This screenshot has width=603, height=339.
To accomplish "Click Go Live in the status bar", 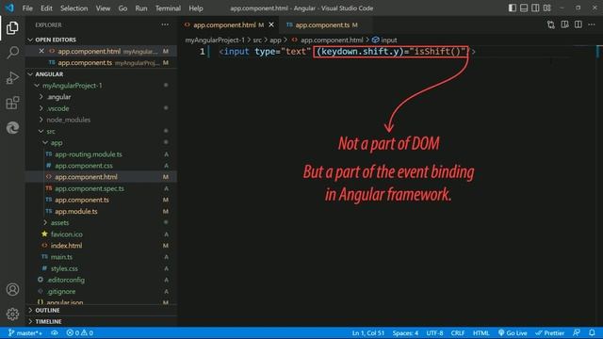I will (513, 332).
